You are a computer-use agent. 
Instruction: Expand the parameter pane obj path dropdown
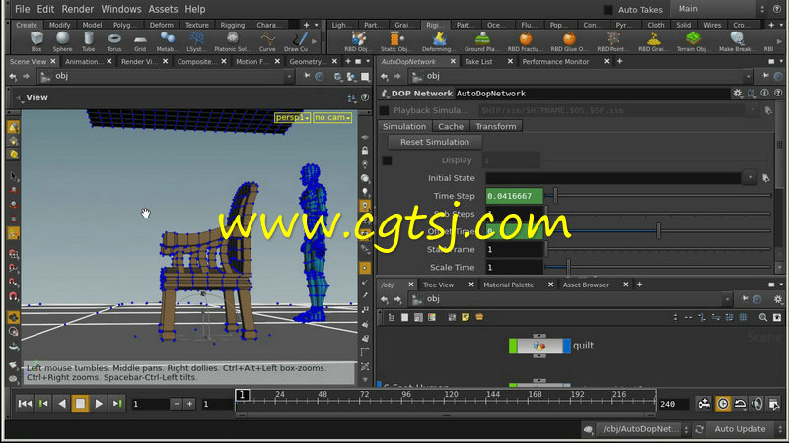[x=749, y=77]
